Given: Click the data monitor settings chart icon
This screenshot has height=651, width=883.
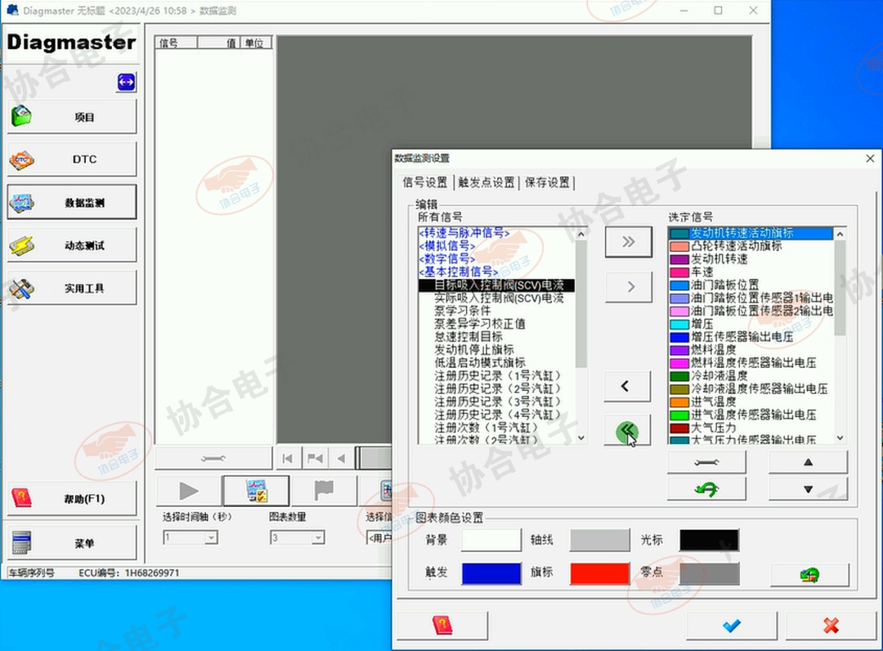Looking at the screenshot, I should pyautogui.click(x=256, y=491).
